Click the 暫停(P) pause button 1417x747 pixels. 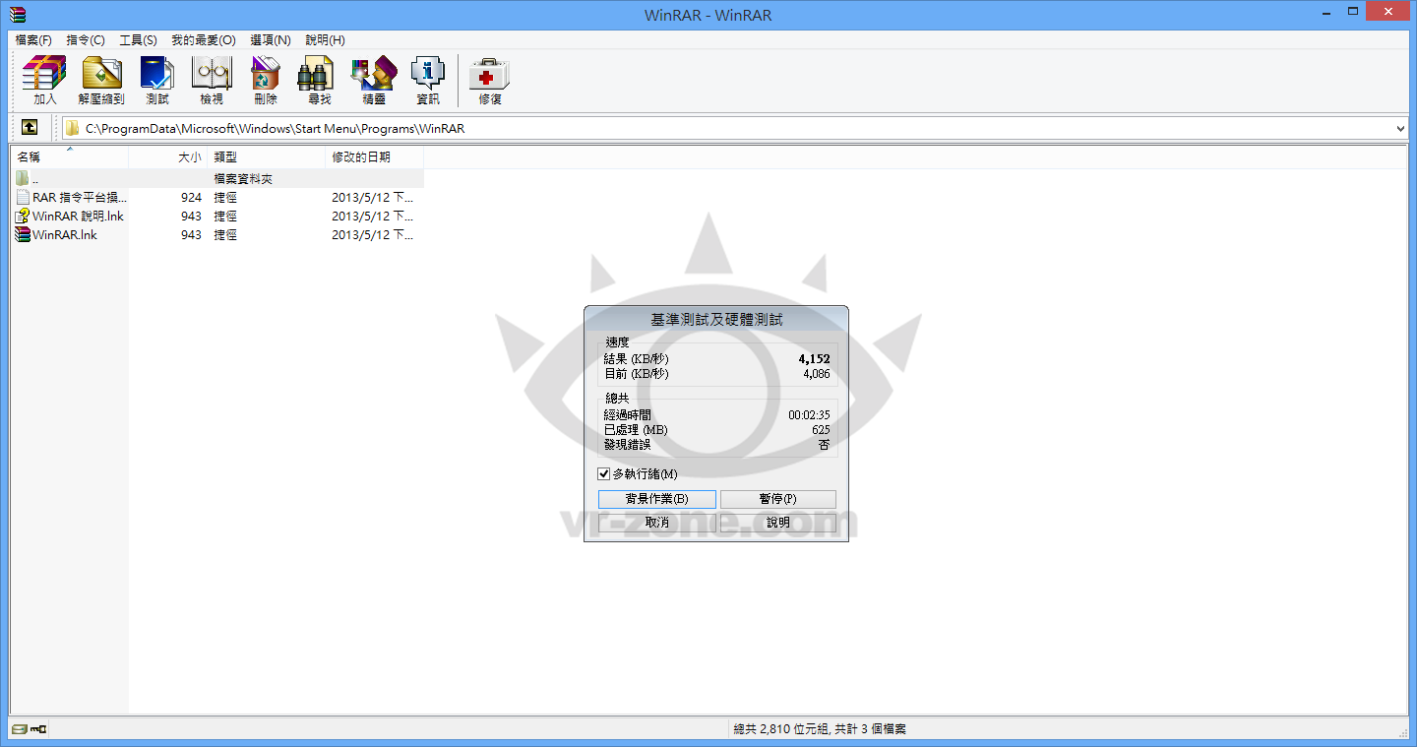pos(777,499)
